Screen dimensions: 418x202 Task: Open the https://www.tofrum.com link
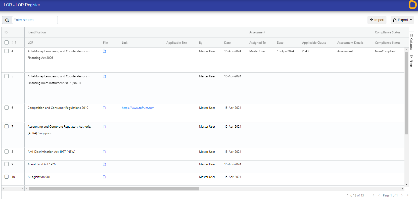coord(138,108)
